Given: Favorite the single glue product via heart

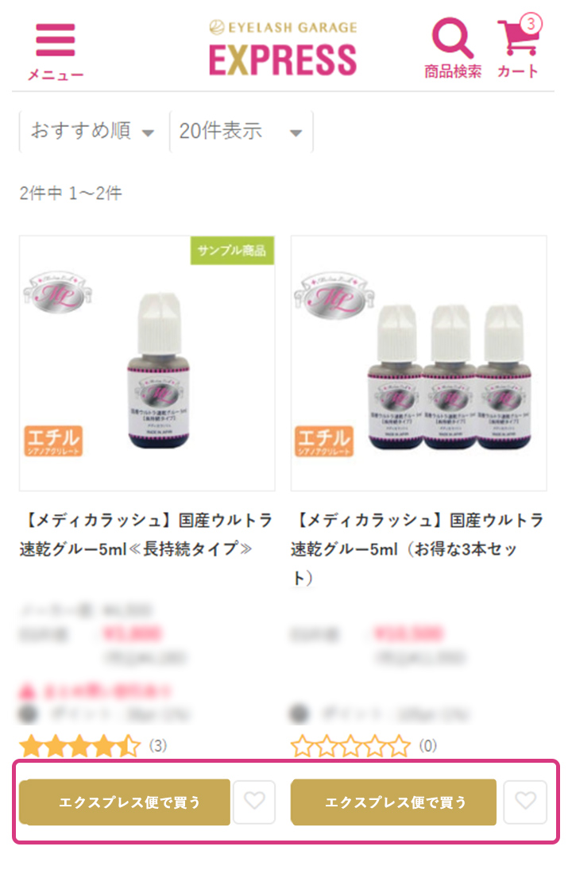Looking at the screenshot, I should (254, 802).
